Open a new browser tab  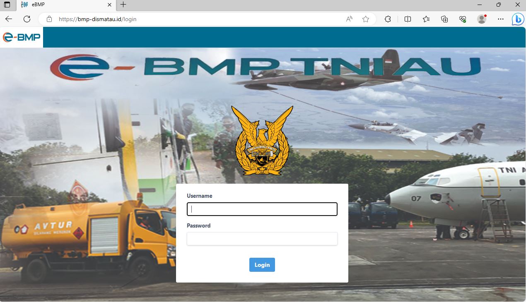coord(123,5)
